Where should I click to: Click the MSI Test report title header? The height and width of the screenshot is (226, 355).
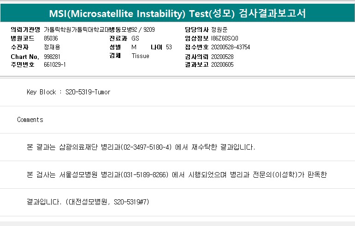coord(177,13)
